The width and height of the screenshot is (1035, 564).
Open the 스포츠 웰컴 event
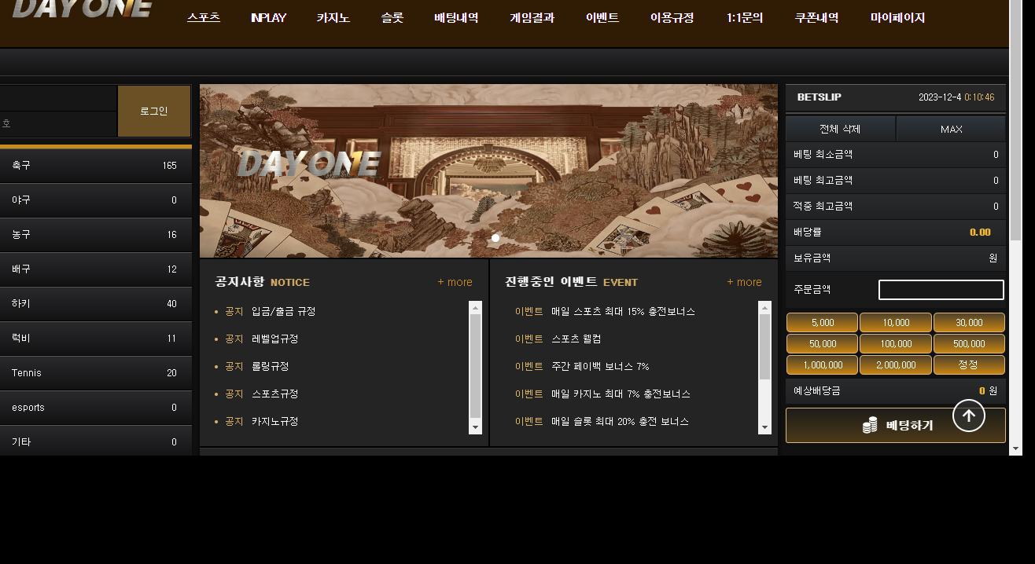point(576,339)
